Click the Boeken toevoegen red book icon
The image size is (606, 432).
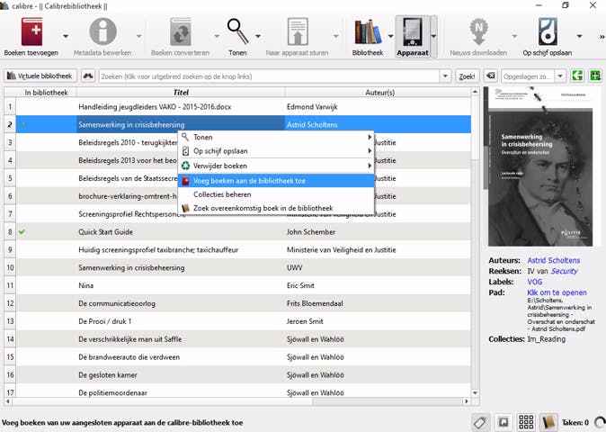click(31, 31)
